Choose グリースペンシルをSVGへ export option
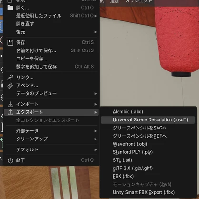Viewport: 199px width, 199px height. (x=148, y=128)
